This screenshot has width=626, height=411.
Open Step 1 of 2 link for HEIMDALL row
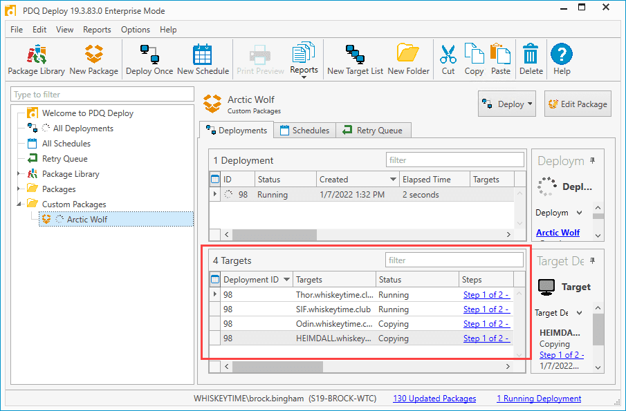point(486,338)
